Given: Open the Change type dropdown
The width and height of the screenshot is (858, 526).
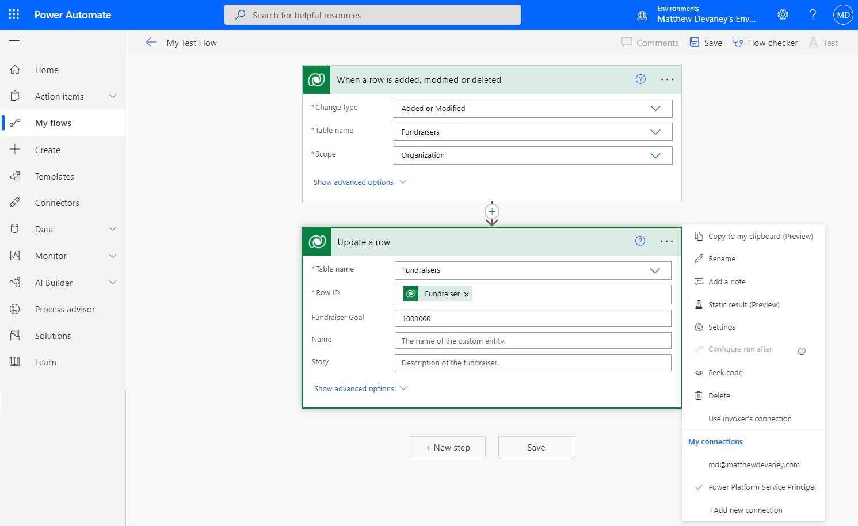Looking at the screenshot, I should click(x=532, y=108).
